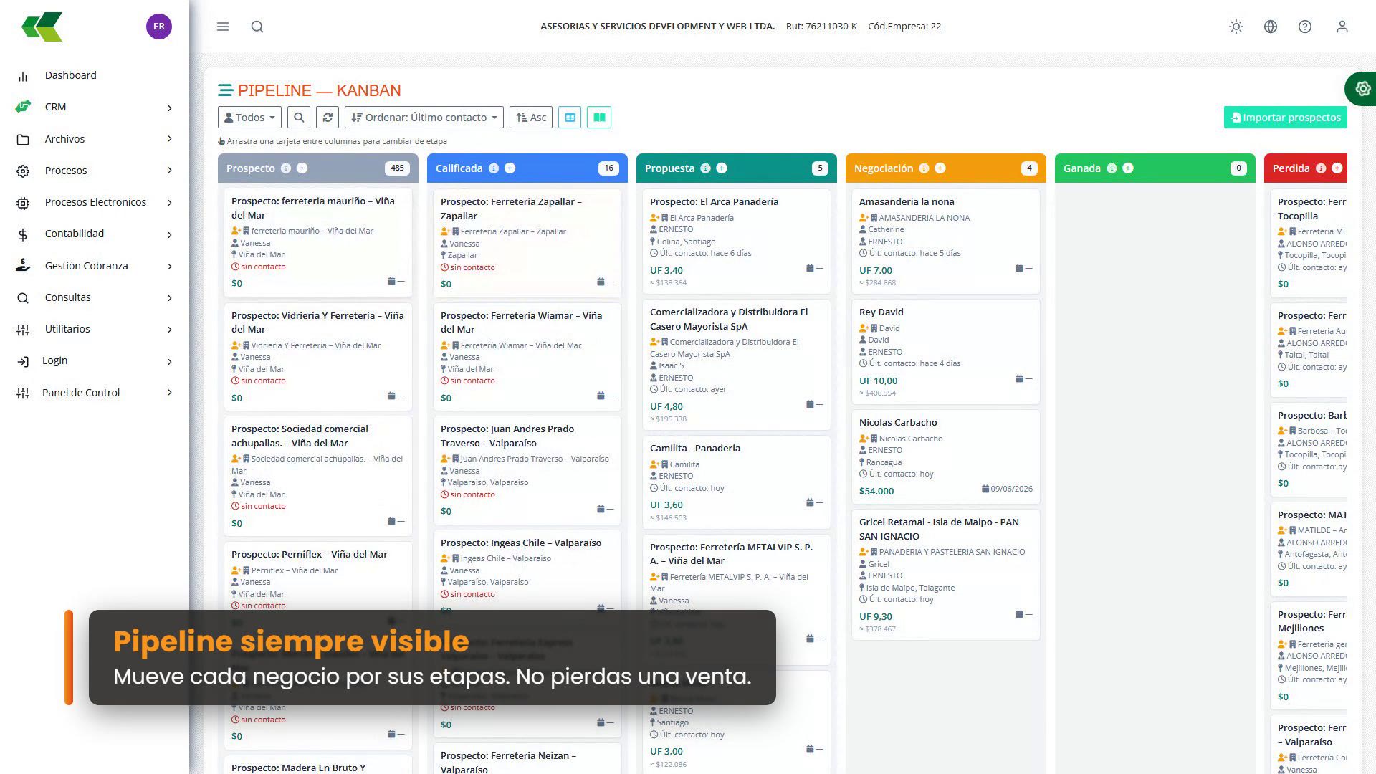Switch theme with the sun icon
This screenshot has height=774, width=1376.
[1236, 27]
